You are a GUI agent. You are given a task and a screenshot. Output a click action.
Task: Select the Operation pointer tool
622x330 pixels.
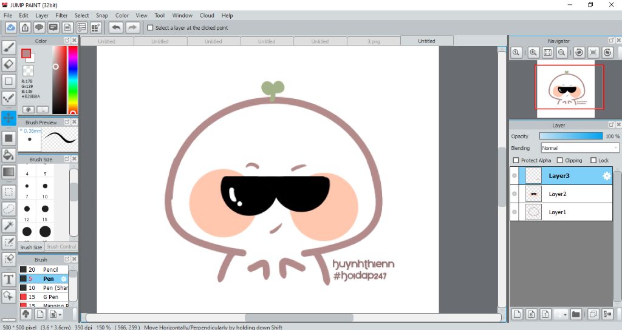pyautogui.click(x=9, y=295)
